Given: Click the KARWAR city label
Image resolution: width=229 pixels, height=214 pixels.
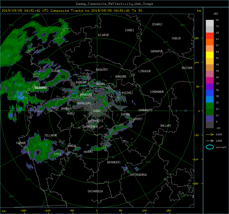Looking at the screenshot, I should point(21,143).
